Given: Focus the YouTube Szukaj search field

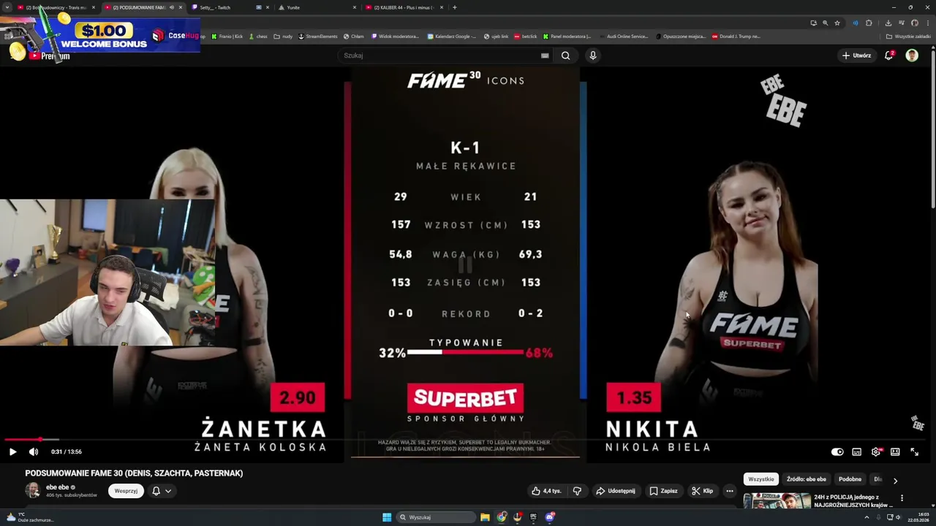Looking at the screenshot, I should pos(441,56).
